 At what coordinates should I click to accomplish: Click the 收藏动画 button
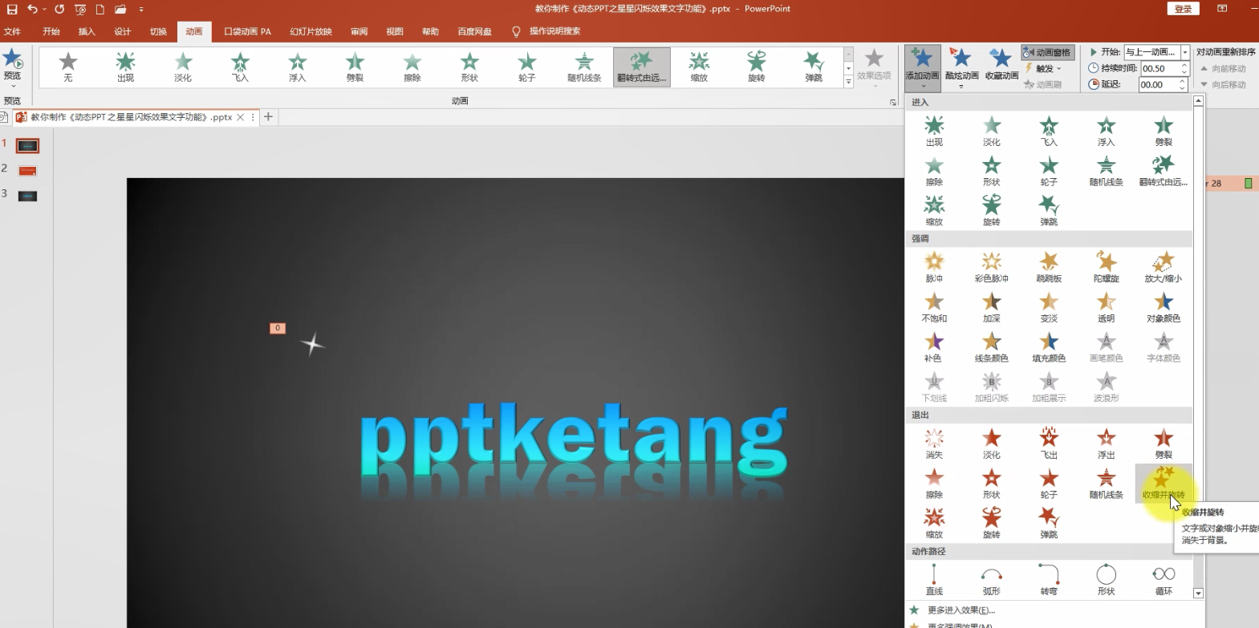pyautogui.click(x=1001, y=64)
